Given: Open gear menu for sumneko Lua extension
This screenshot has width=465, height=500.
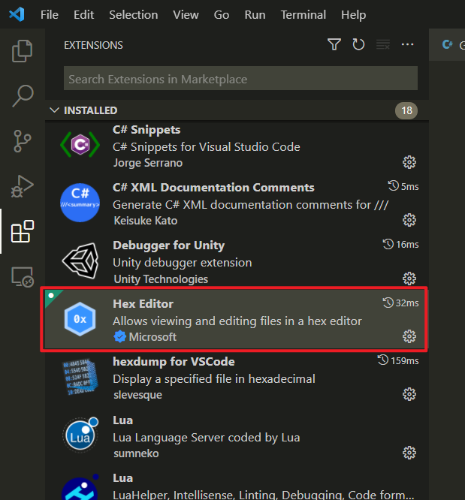Looking at the screenshot, I should (409, 453).
